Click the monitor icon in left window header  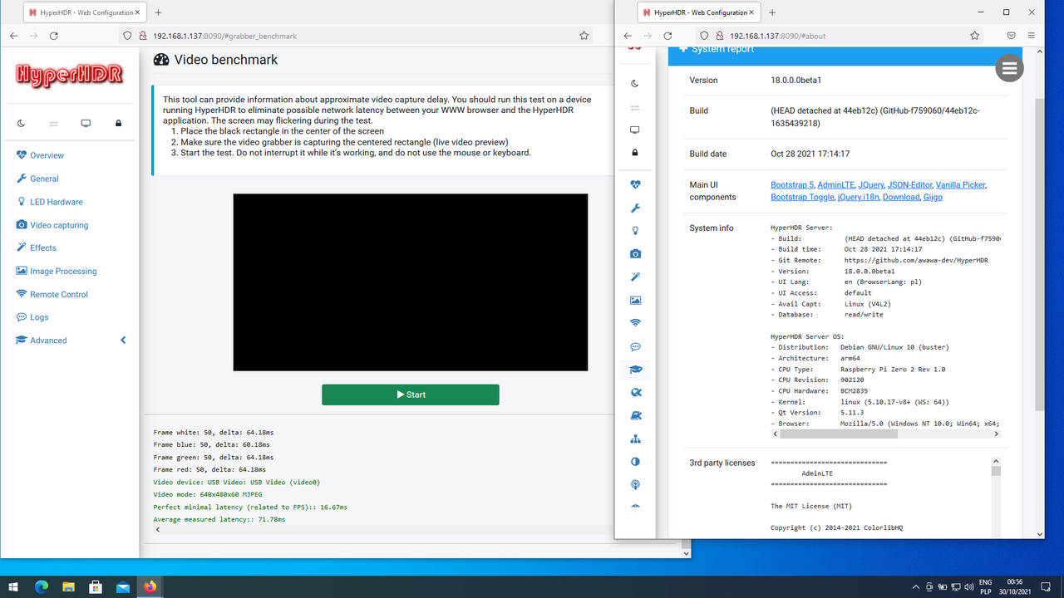pyautogui.click(x=86, y=124)
